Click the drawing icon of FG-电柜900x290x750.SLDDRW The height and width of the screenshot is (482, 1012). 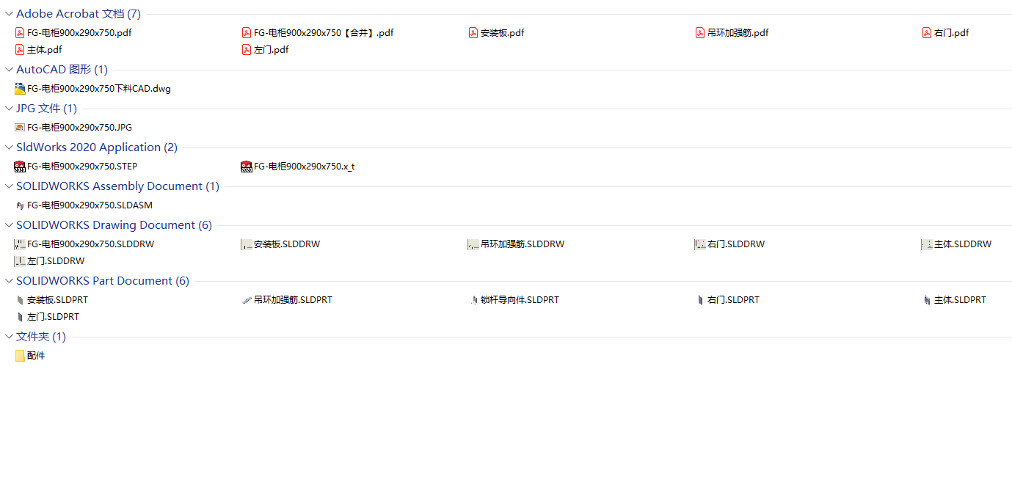pos(20,244)
